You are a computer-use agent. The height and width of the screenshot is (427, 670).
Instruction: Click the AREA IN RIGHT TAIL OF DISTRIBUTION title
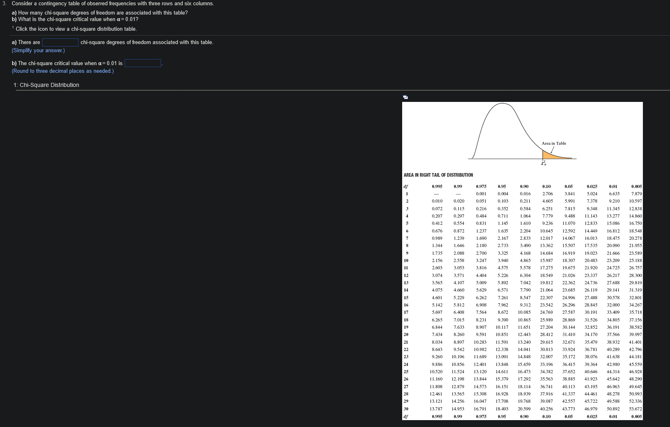[x=437, y=175]
